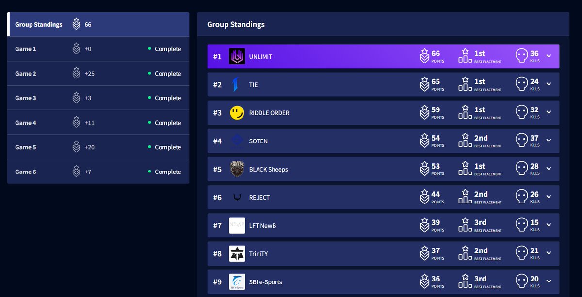Click the 37 kills value for SOTEN
Image resolution: width=582 pixels, height=297 pixels.
[534, 138]
